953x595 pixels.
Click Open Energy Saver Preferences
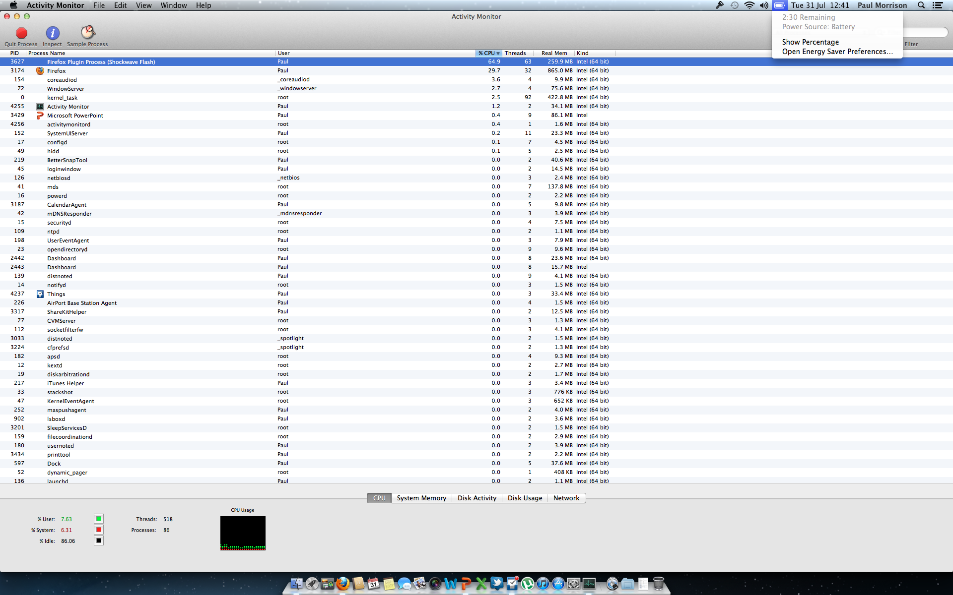click(837, 52)
